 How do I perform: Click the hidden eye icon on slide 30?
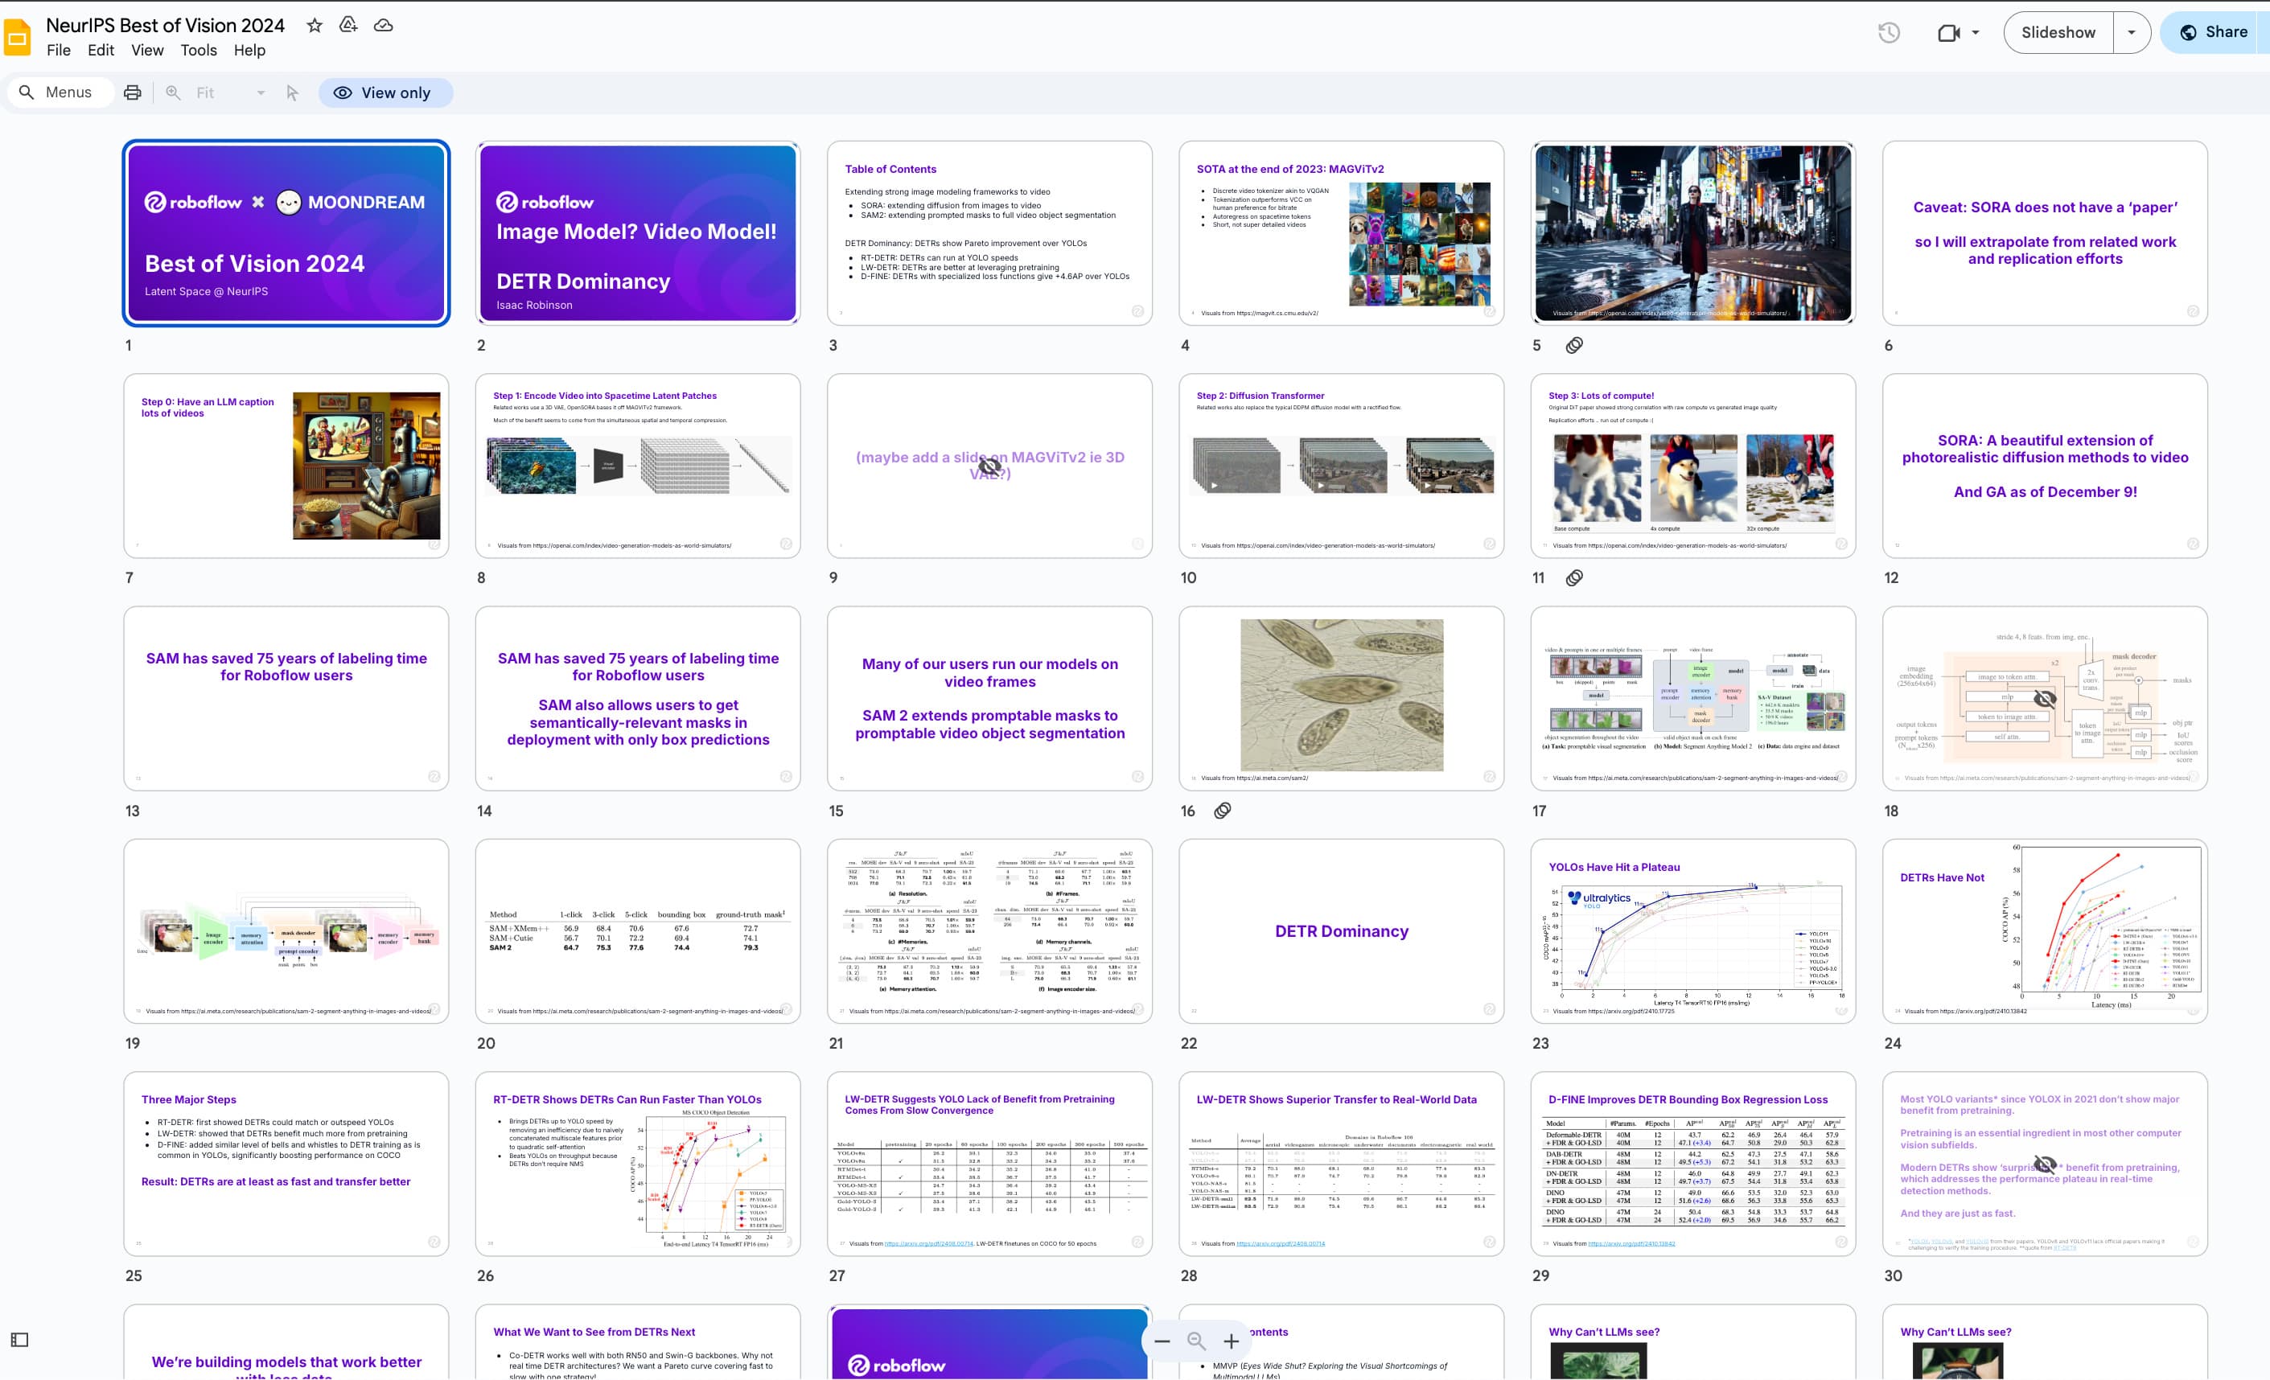point(2044,1164)
